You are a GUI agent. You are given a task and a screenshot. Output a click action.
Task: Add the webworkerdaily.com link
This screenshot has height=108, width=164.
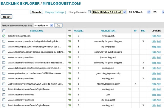pyautogui.click(x=159, y=84)
